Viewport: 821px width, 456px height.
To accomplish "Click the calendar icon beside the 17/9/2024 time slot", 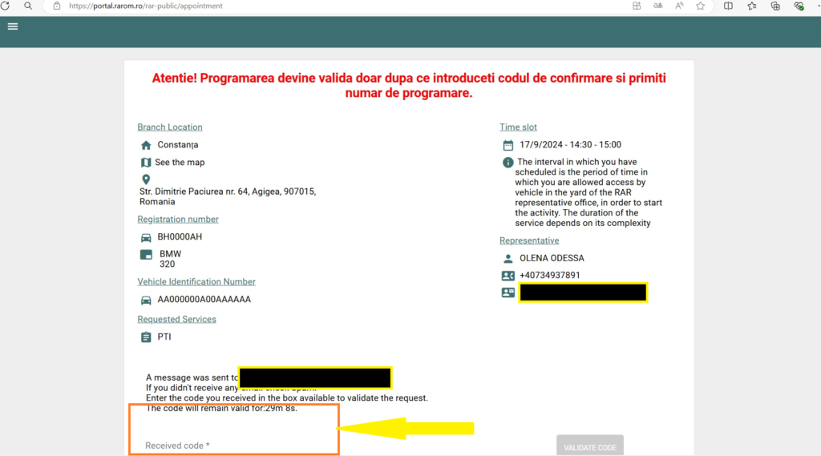I will 508,145.
